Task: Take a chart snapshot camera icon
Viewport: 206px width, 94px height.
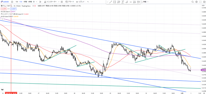Action: tap(204, 2)
